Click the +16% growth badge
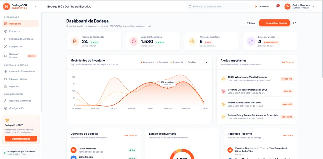Screen dimensions: 323x159 (x=160, y=42)
